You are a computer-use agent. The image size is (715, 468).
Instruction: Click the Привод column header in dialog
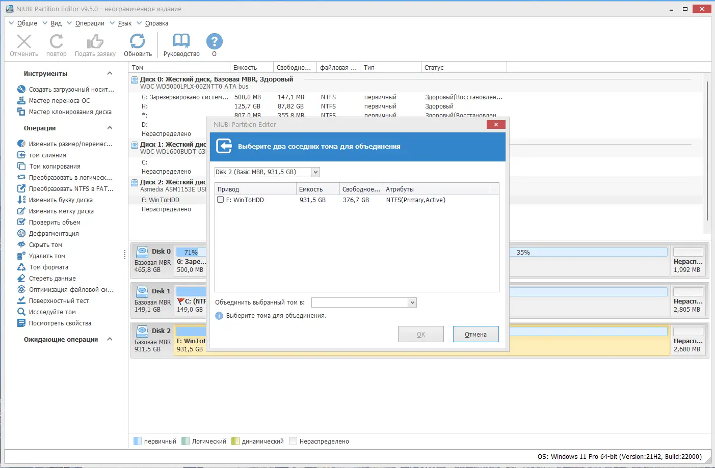(x=255, y=189)
